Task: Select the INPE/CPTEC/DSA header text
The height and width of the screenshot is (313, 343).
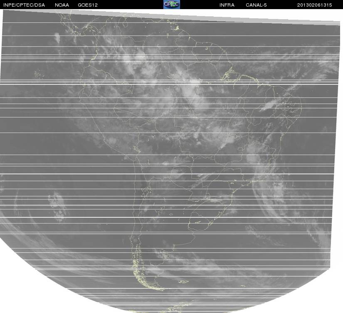Action: [x=24, y=5]
